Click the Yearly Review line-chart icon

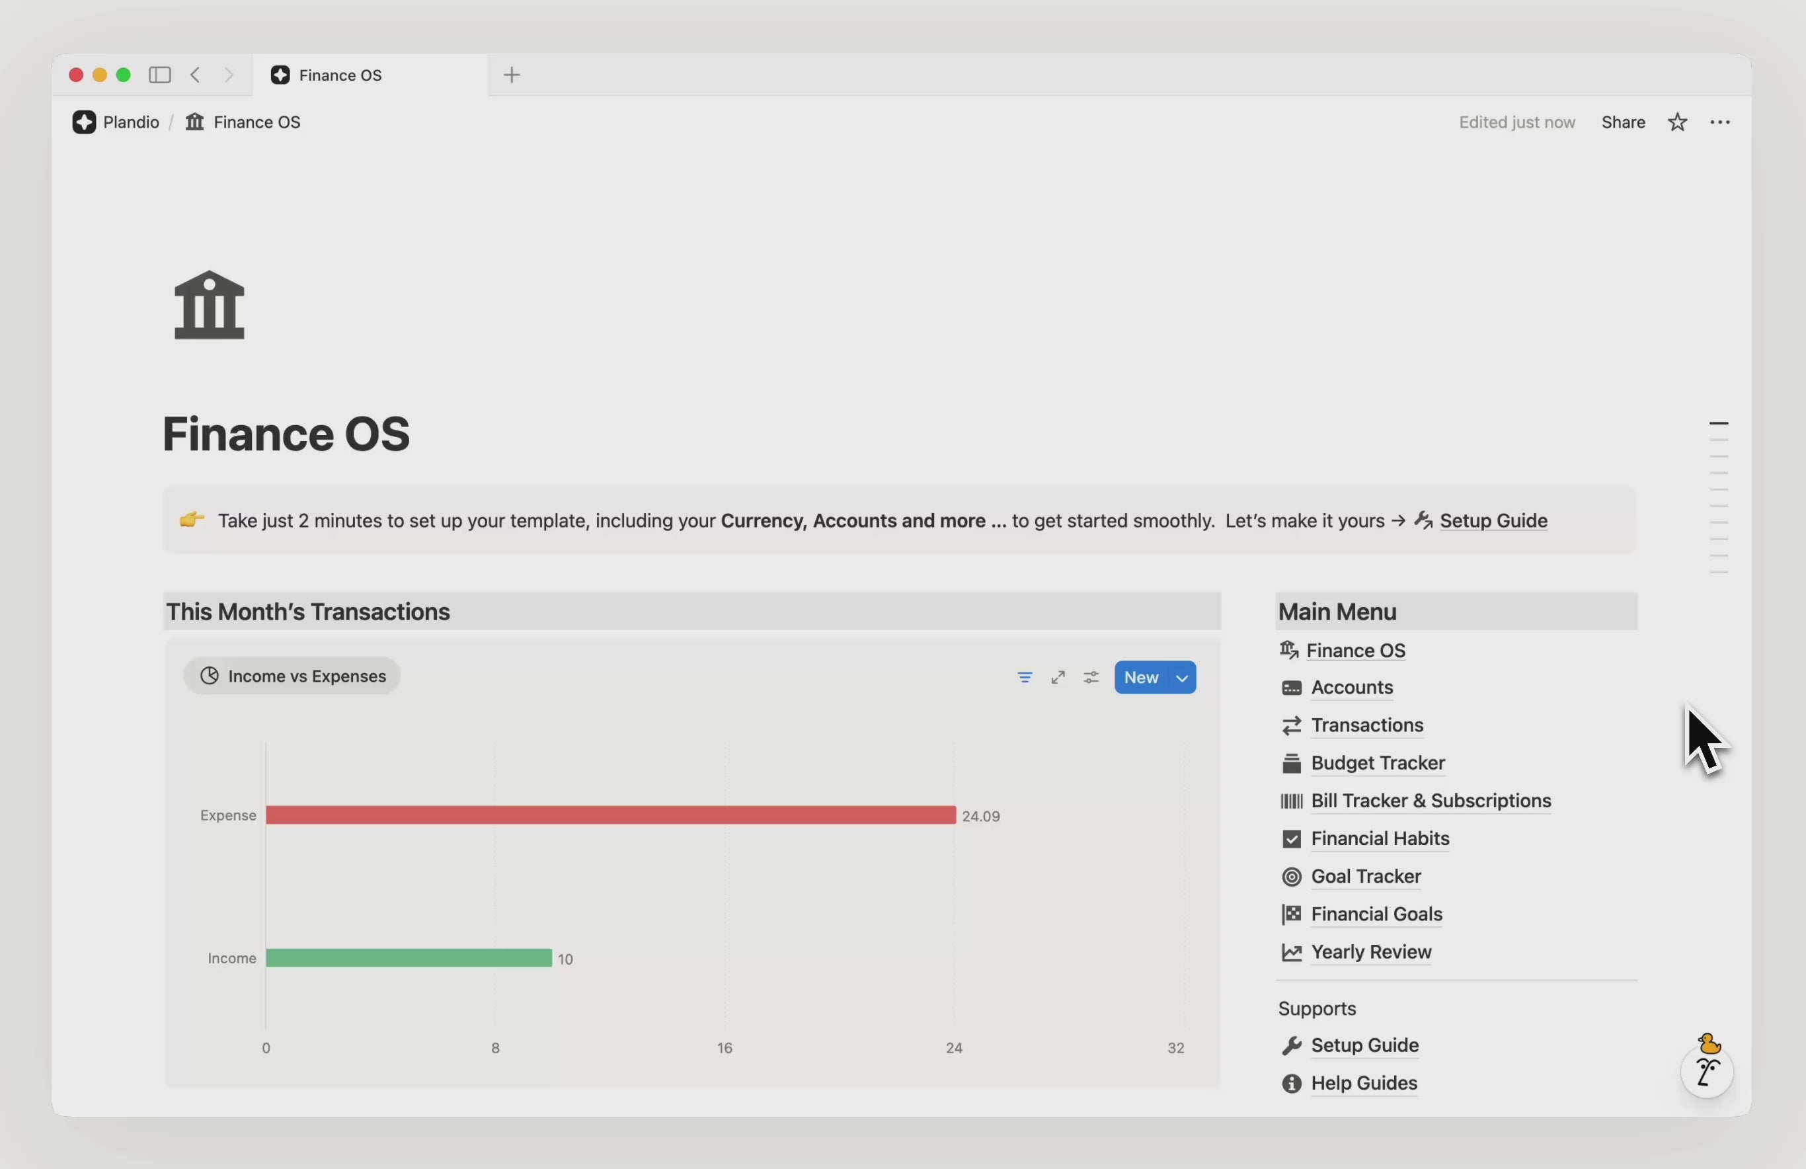tap(1292, 952)
